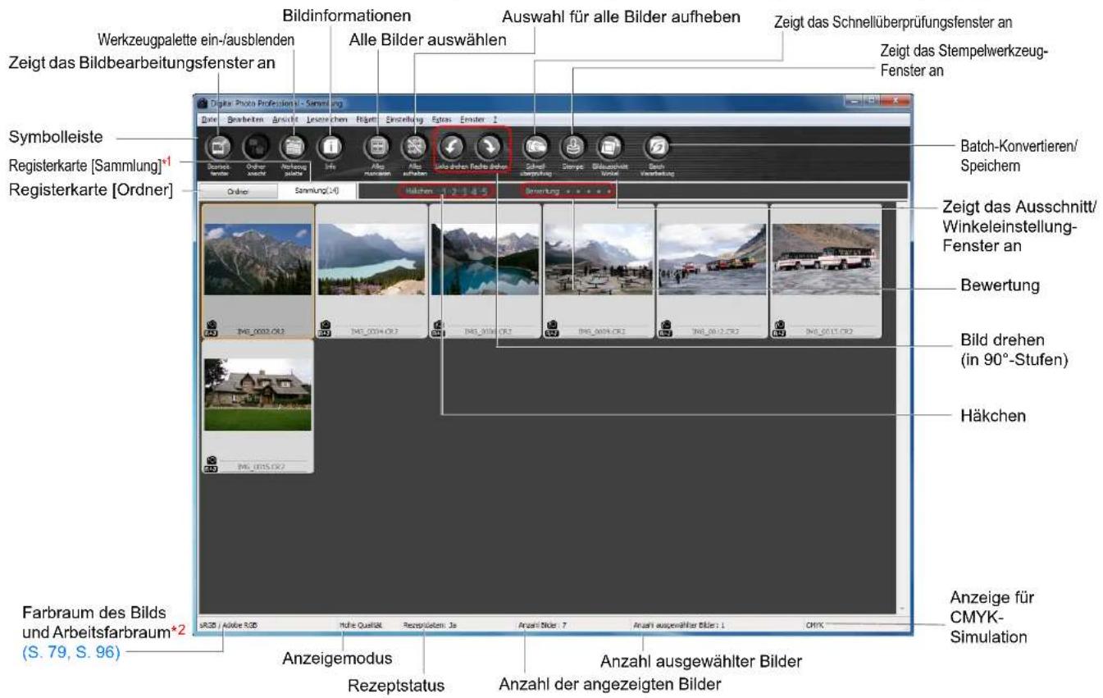The image size is (1103, 698).
Task: Click the 'Anzahl Bilder: 7' status text
Action: (x=542, y=624)
